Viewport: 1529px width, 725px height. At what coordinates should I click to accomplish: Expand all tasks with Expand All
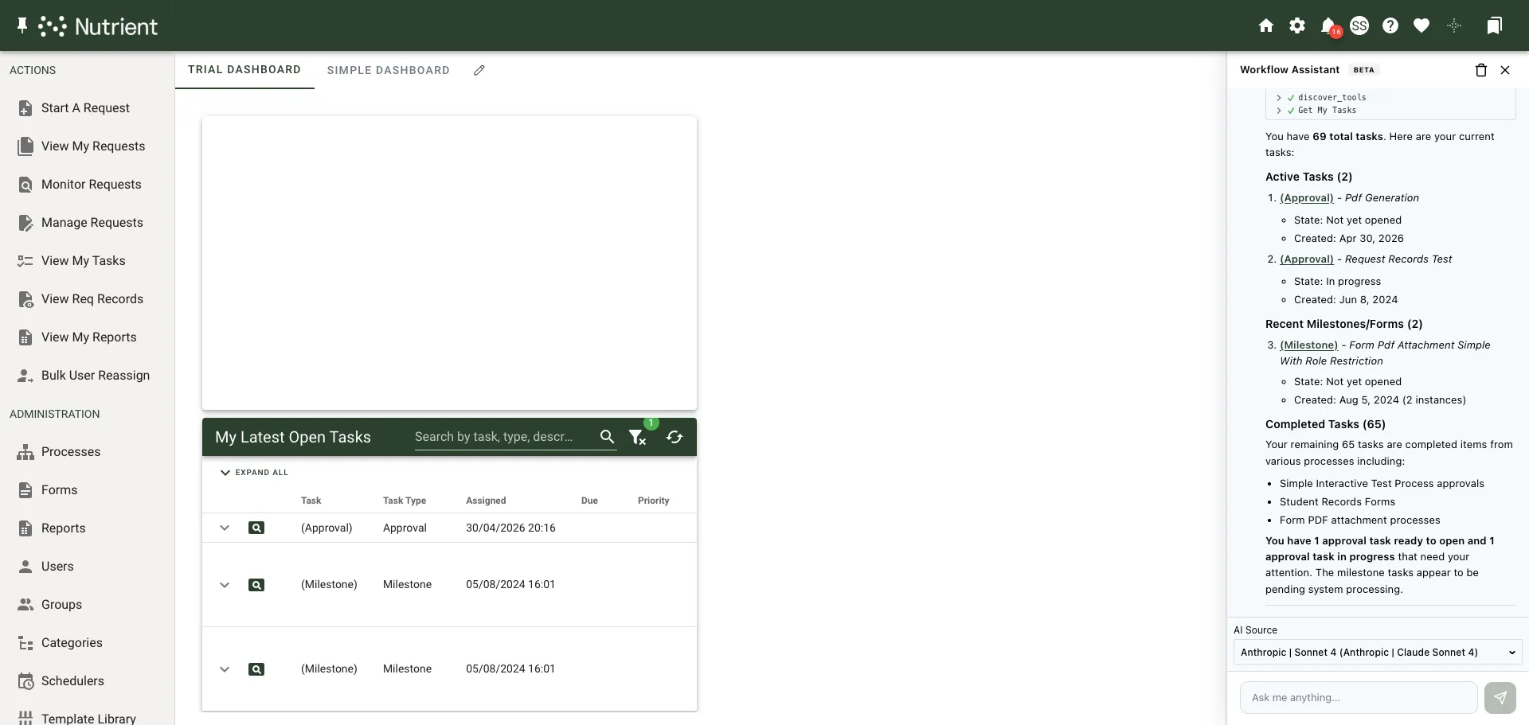coord(254,473)
